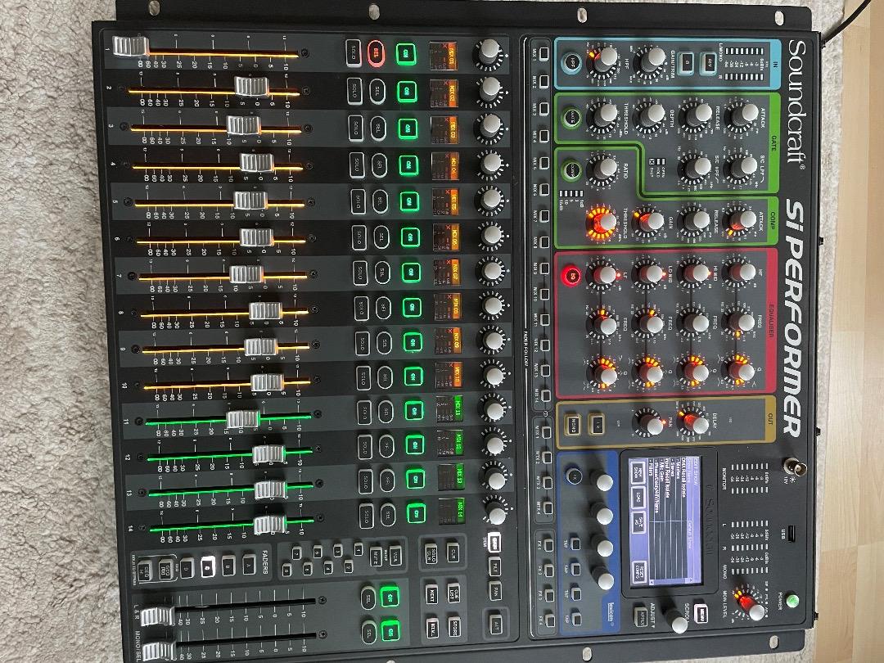Image resolution: width=884 pixels, height=663 pixels.
Task: Toggle the COMP on button
Action: tap(571, 171)
